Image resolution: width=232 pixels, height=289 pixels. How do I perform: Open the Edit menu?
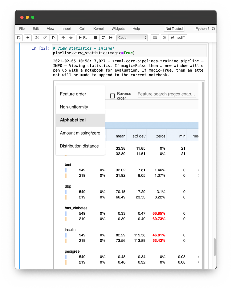tap(36, 28)
